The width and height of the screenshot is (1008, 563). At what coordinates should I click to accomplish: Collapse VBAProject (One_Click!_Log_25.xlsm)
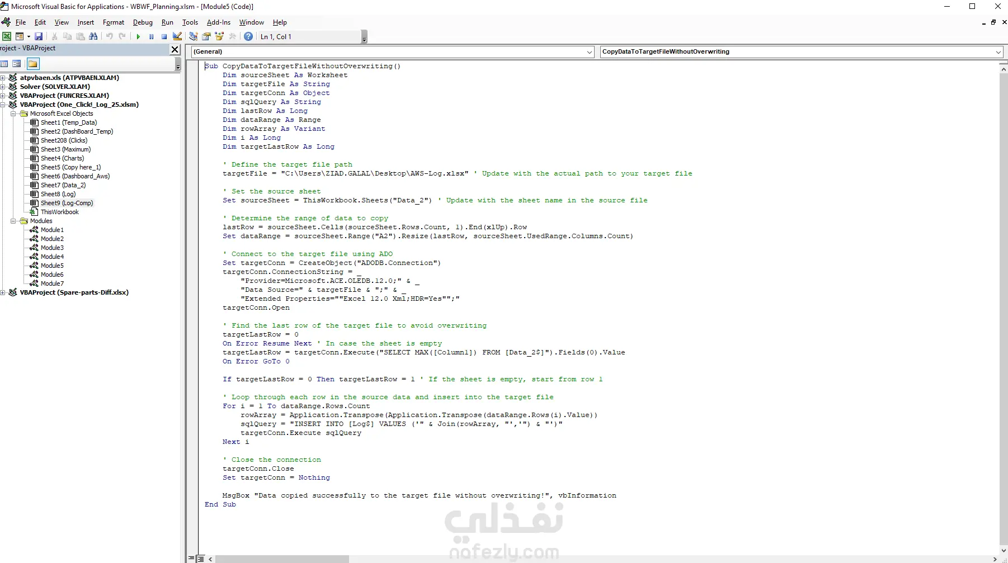(x=3, y=105)
